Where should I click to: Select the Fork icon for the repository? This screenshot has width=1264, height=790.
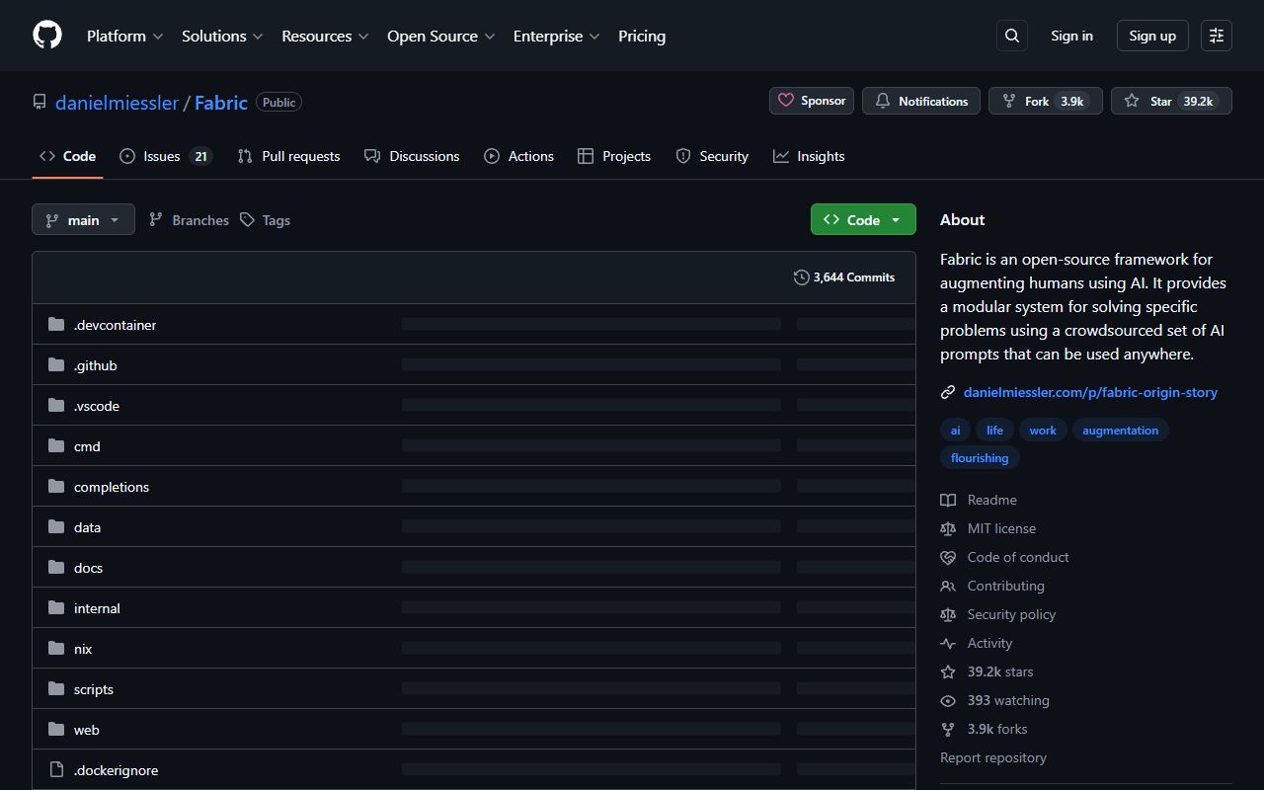[x=1008, y=100]
